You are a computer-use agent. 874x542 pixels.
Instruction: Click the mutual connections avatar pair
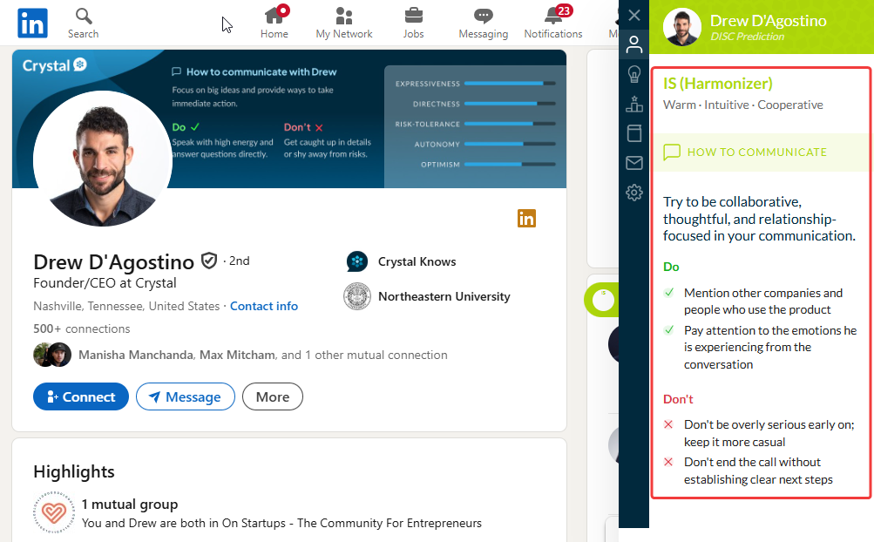click(x=52, y=355)
